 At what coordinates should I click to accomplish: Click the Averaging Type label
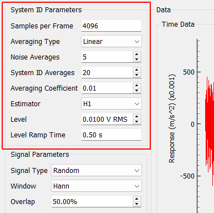click(35, 42)
